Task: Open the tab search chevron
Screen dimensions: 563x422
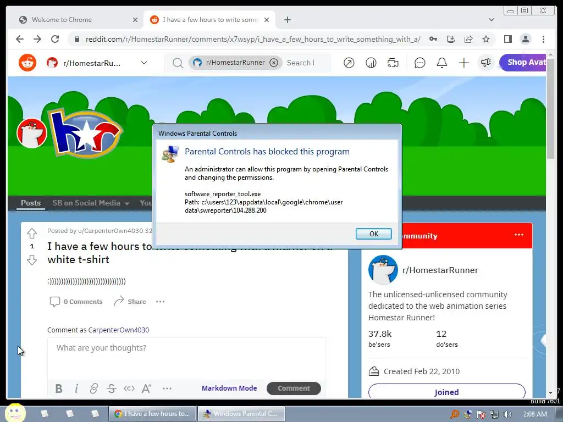Action: point(491,20)
